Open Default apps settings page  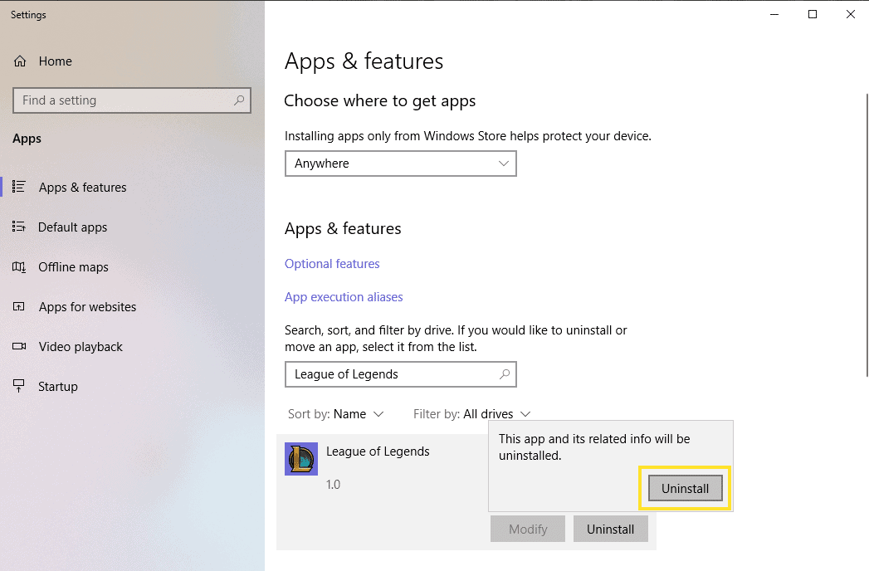click(72, 227)
